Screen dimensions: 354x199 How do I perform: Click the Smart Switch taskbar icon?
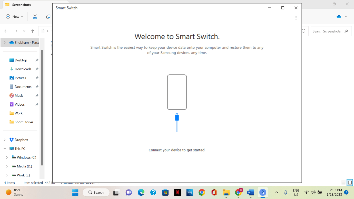point(262,192)
